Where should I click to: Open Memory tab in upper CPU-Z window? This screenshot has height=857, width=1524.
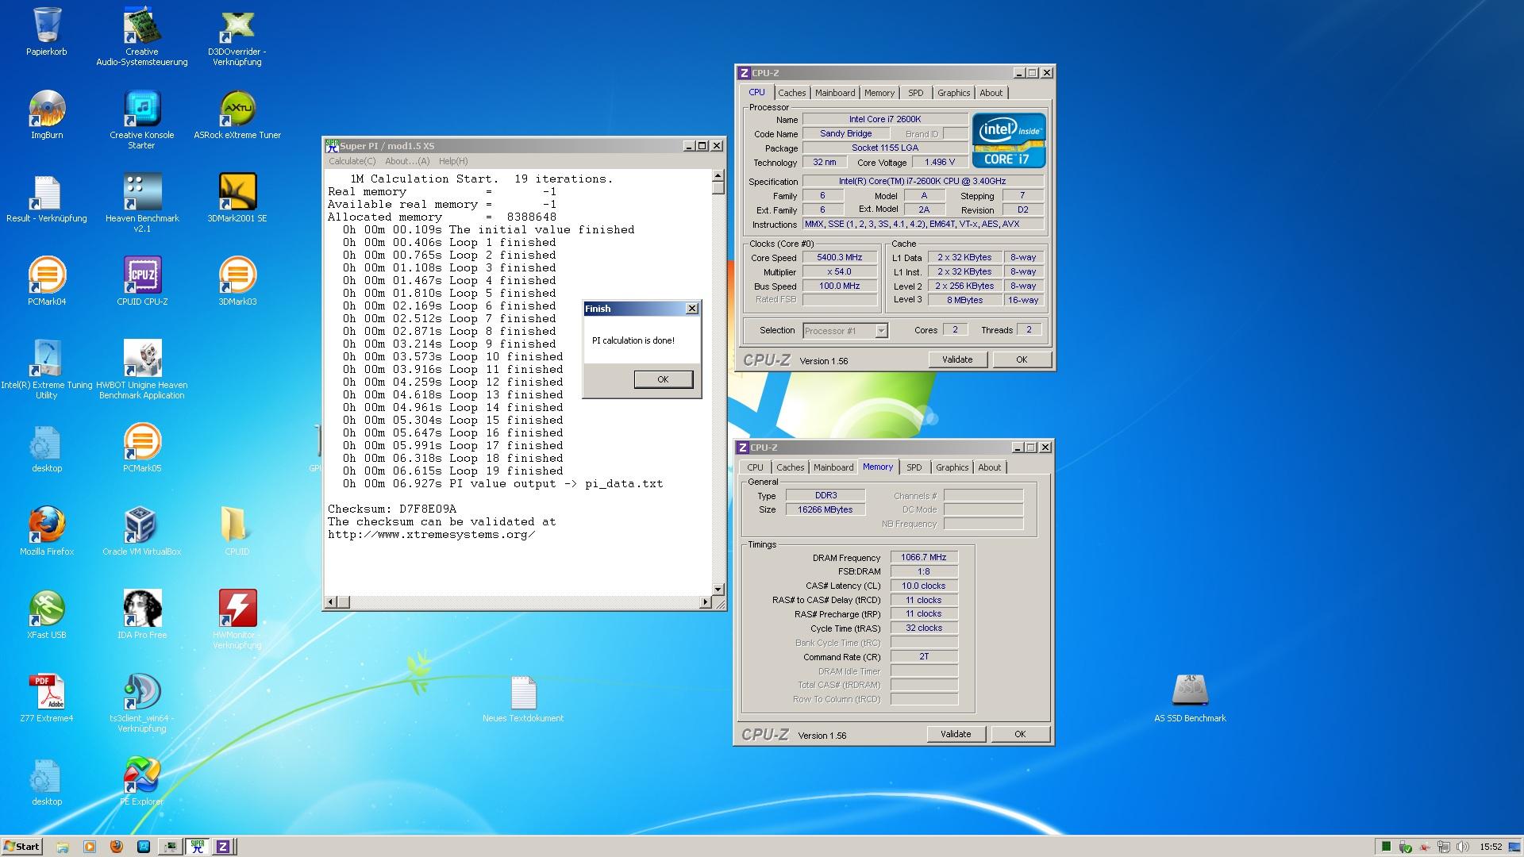tap(879, 93)
